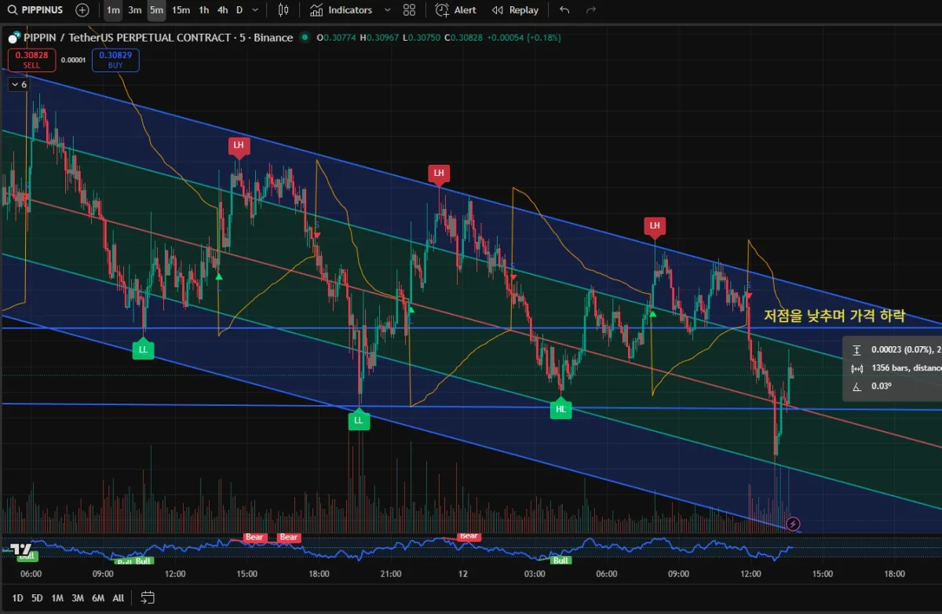This screenshot has height=614, width=942.
Task: Click the 0.03° angle readout
Action: point(871,386)
